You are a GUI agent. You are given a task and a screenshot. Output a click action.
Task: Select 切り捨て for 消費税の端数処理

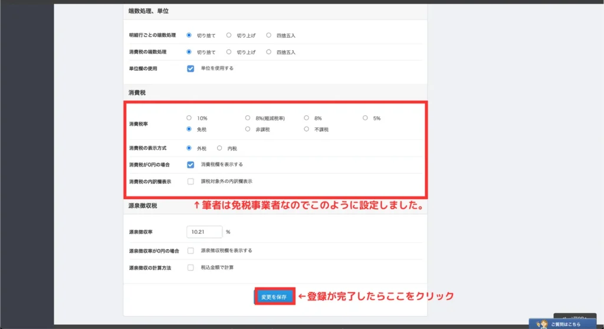point(189,52)
